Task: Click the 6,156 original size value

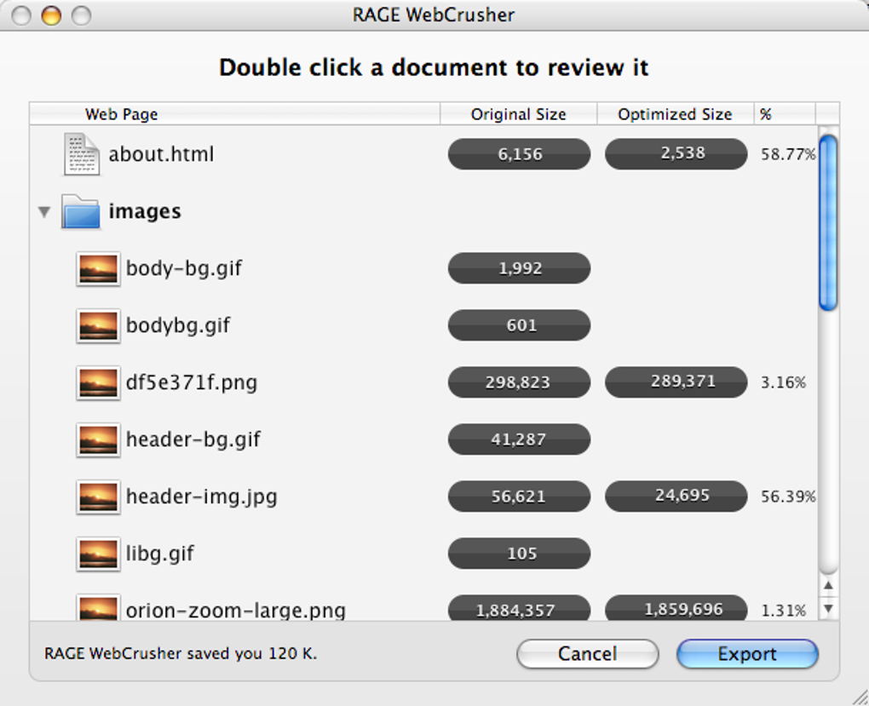Action: tap(520, 154)
